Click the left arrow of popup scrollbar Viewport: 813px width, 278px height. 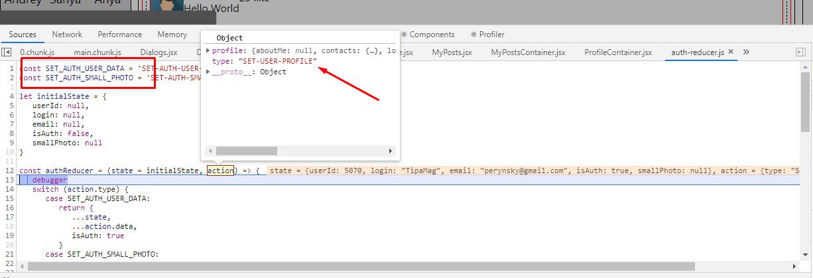click(x=210, y=151)
